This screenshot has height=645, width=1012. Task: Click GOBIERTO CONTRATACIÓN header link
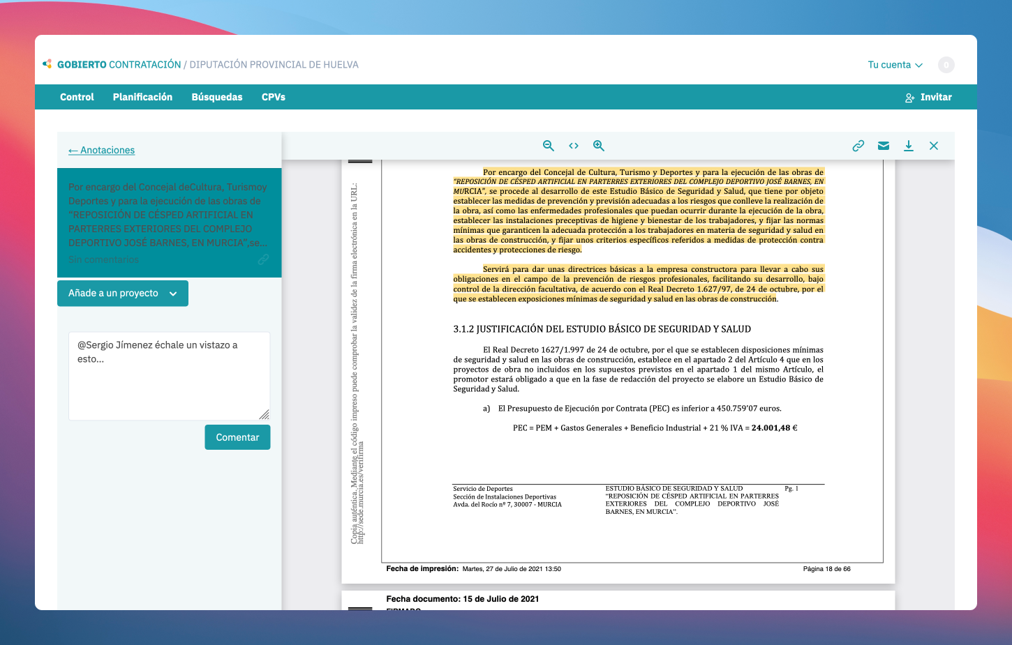(x=119, y=64)
